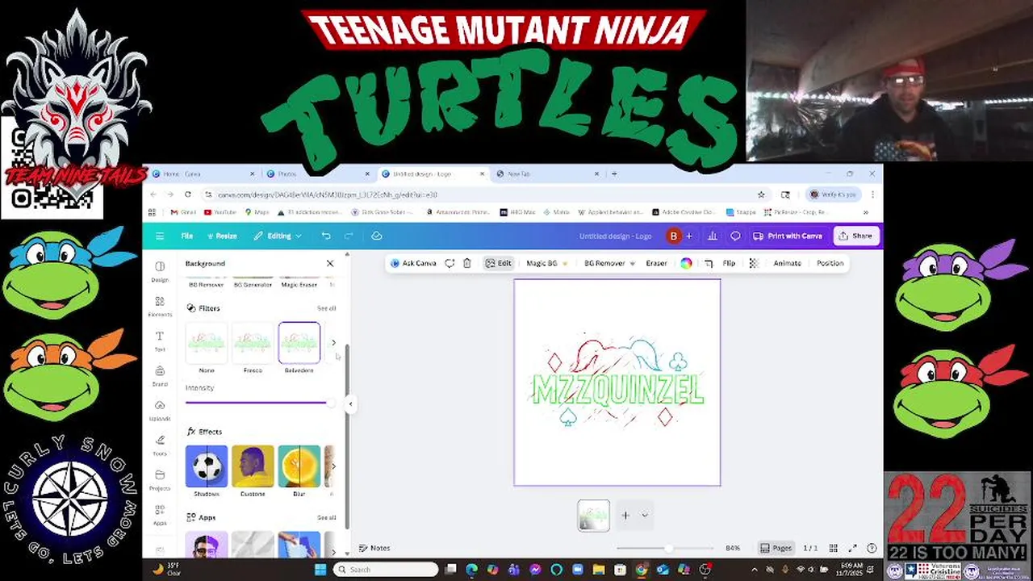The image size is (1033, 581).
Task: Click the cloud save status icon
Action: click(376, 236)
